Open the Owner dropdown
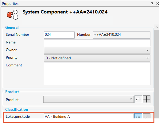 [97, 50]
